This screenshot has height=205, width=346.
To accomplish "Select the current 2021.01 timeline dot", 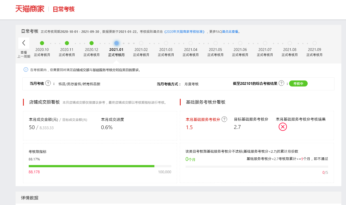I will (116, 43).
